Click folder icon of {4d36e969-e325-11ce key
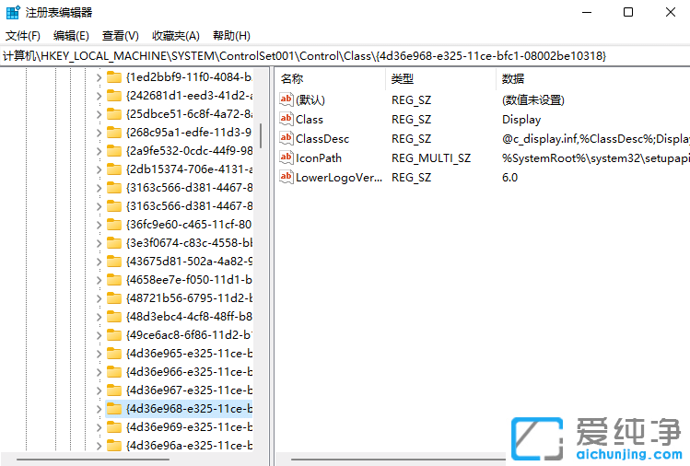 (x=114, y=426)
